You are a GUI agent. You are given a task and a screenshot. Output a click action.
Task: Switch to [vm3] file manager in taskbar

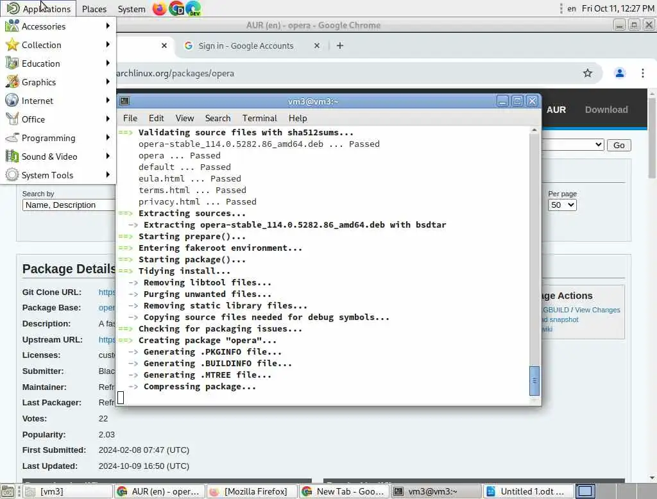(x=67, y=491)
